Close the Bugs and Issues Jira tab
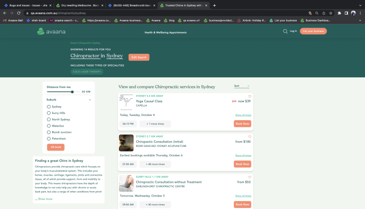This screenshot has height=209, width=365. [x=50, y=5]
